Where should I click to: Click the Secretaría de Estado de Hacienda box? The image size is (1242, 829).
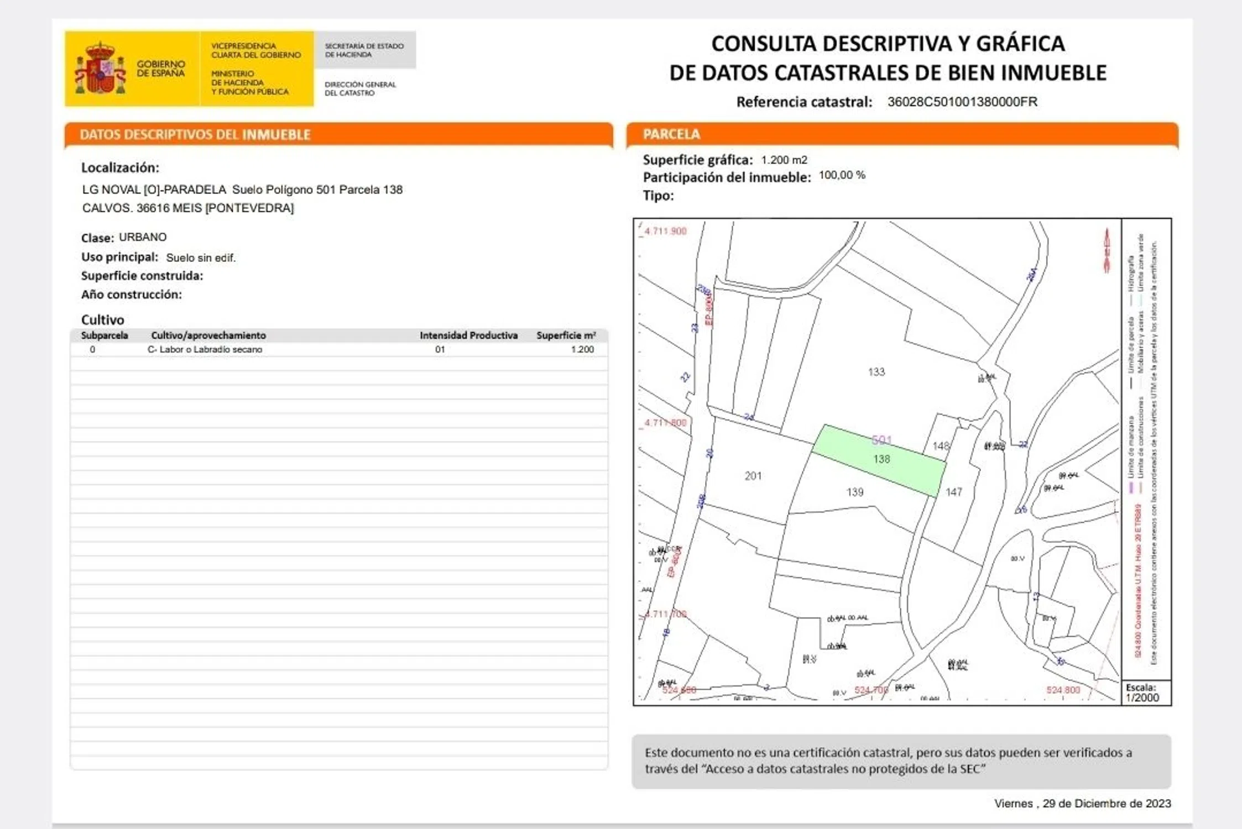point(364,50)
